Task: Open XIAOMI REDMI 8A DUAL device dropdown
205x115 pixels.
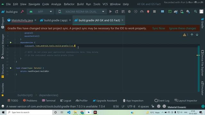Action: (81, 11)
